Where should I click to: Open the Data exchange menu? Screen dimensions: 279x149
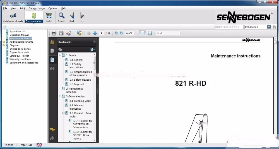(37, 8)
